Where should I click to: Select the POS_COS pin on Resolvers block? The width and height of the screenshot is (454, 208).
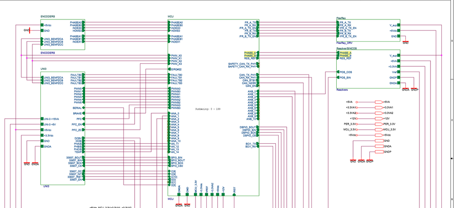point(345,72)
